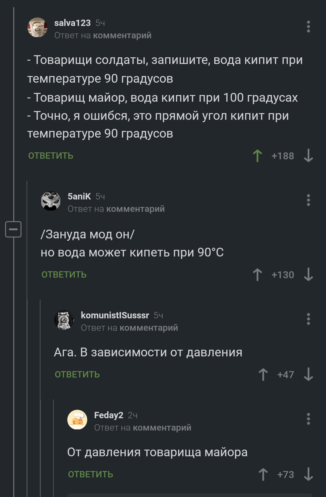The height and width of the screenshot is (497, 326).
Task: Collapse the comment thread with minus box
Action: [13, 229]
